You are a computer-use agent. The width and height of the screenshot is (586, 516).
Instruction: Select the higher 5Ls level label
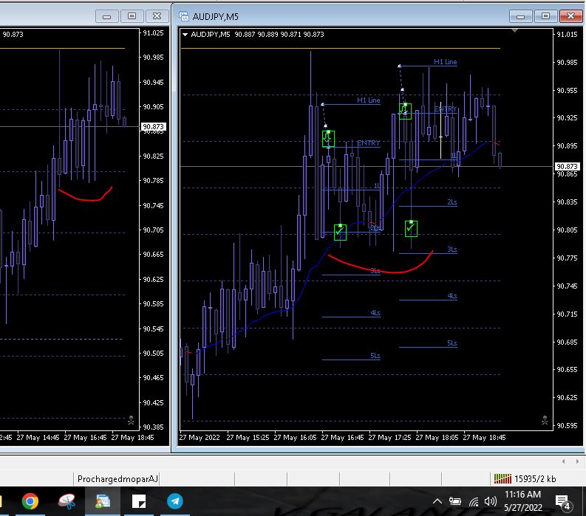point(452,343)
